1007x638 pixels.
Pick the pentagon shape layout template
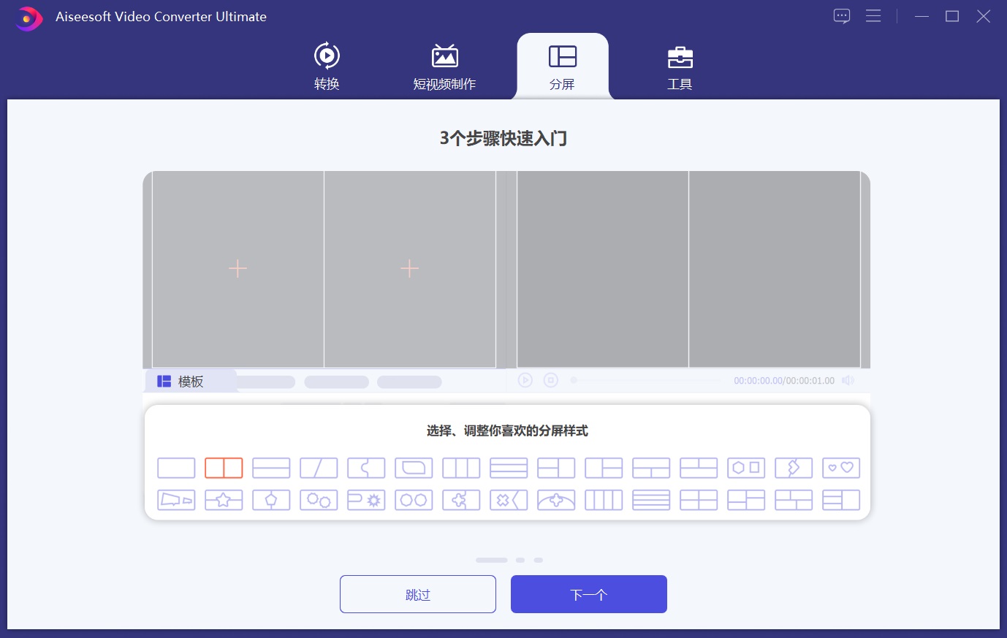click(x=271, y=500)
